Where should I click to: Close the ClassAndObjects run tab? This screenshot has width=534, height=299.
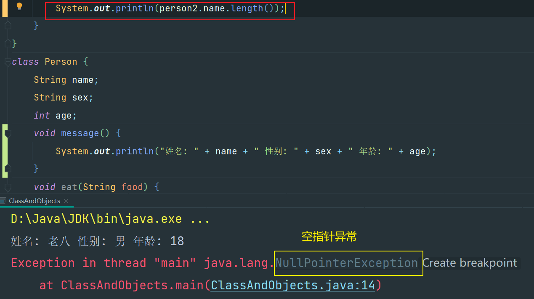[66, 201]
